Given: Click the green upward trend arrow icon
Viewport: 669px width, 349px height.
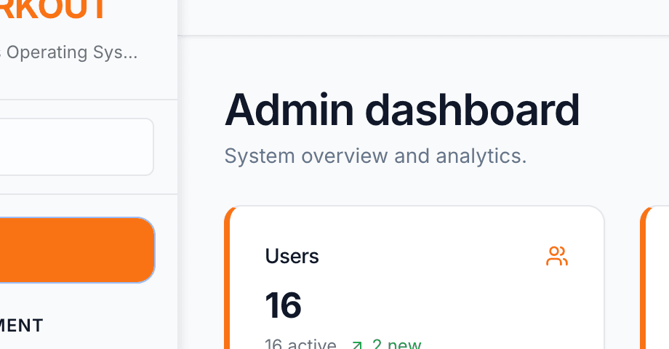Looking at the screenshot, I should 357,345.
